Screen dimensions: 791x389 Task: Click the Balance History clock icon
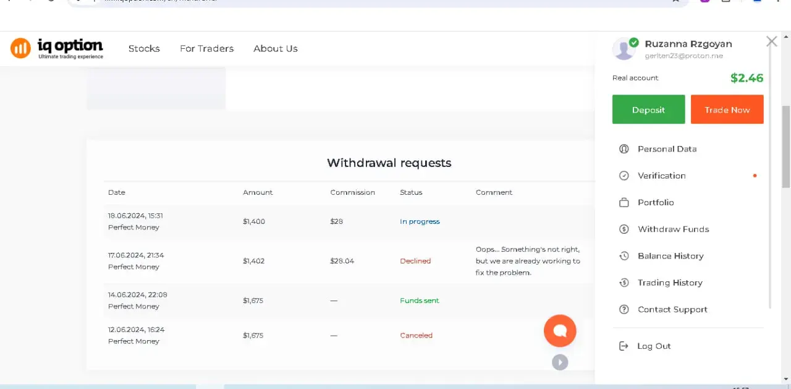pos(624,256)
